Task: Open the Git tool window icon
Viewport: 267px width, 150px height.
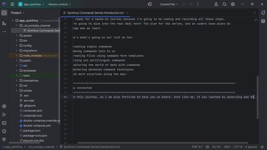Action: pos(4,140)
